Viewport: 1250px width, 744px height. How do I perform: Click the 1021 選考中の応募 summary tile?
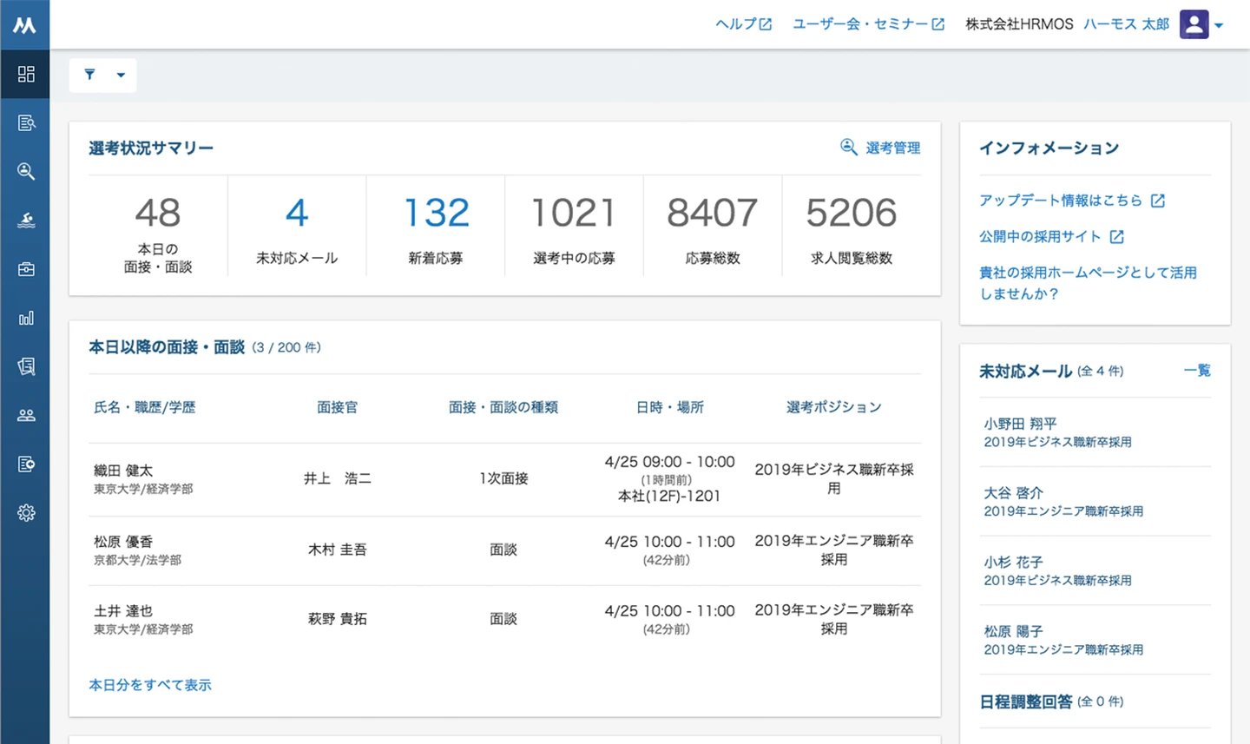(x=574, y=227)
